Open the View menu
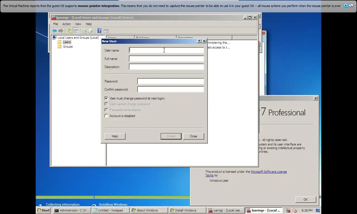This screenshot has width=357, height=214. click(78, 24)
